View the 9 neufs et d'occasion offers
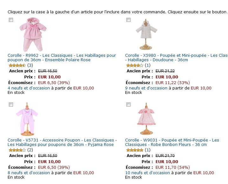Screen dimensions: 228x184 [x=146, y=88]
